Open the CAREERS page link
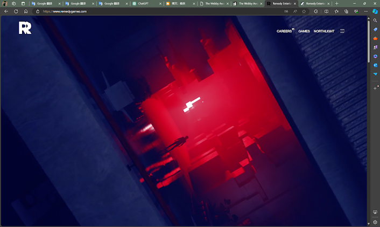The width and height of the screenshot is (380, 227). (284, 31)
